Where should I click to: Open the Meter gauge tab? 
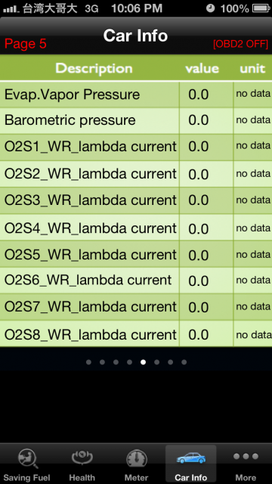(136, 459)
